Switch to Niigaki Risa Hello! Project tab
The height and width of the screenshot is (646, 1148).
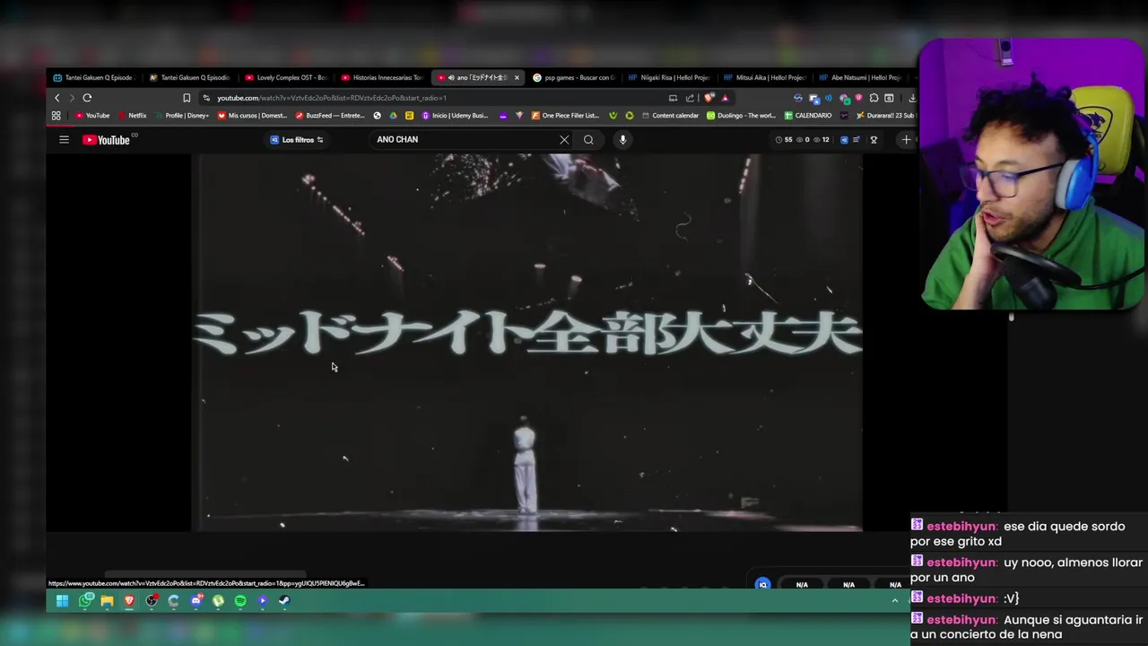pyautogui.click(x=670, y=78)
